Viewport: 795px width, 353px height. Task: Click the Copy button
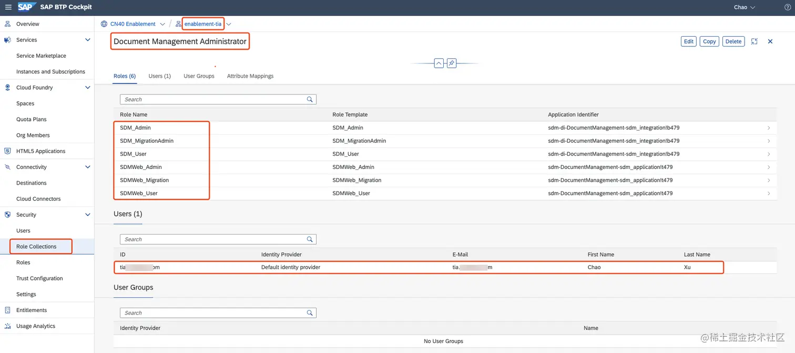point(709,41)
